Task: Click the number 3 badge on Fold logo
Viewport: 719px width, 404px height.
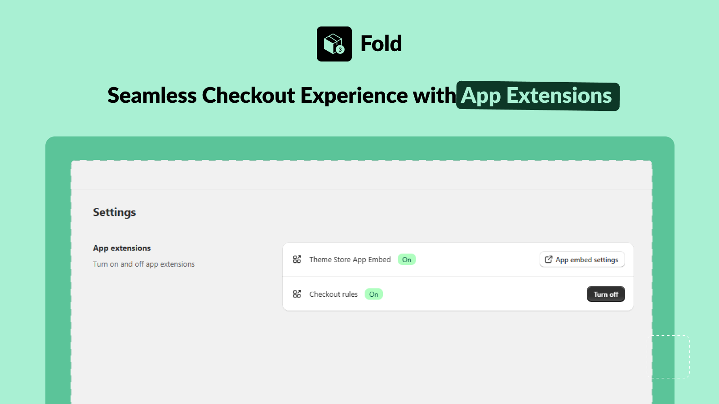Action: 340,49
